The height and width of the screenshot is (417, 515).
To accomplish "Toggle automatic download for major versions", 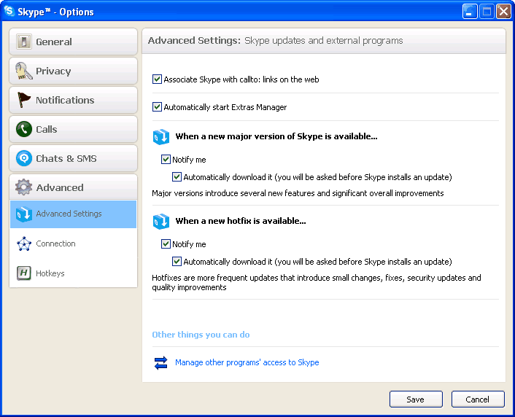I will click(177, 177).
